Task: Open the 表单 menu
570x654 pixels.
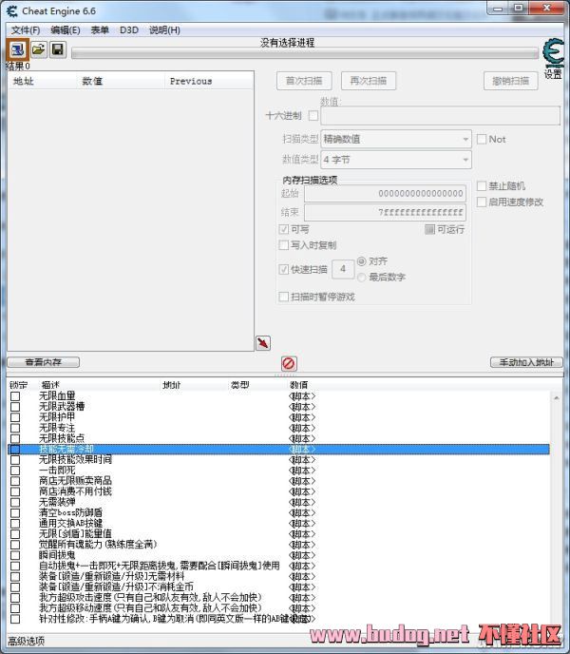Action: click(100, 30)
